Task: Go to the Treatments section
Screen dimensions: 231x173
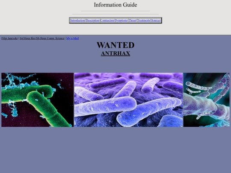Action: (x=144, y=21)
